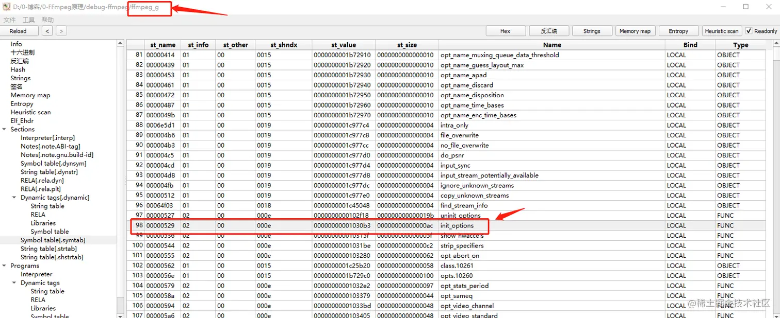The image size is (780, 318).
Task: Collapse the Dynamic tags[.dynamic] node
Action: click(x=14, y=198)
